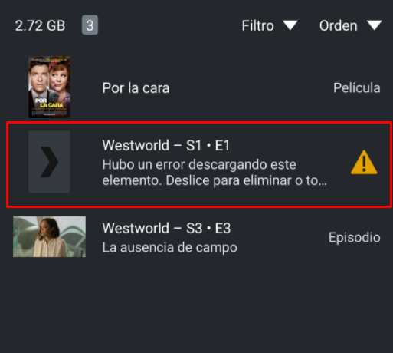Tap the La ausencia de campo subtitle
This screenshot has height=353, width=393.
pos(169,248)
